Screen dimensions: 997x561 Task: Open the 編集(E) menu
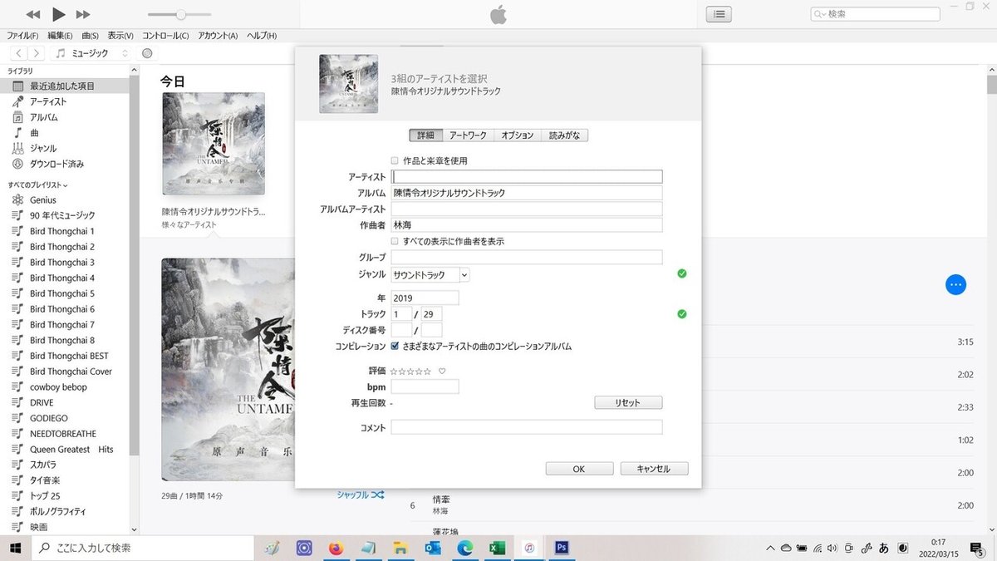tap(60, 36)
